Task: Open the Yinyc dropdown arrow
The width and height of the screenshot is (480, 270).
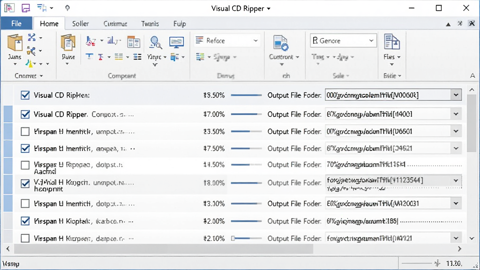Action: [x=165, y=57]
